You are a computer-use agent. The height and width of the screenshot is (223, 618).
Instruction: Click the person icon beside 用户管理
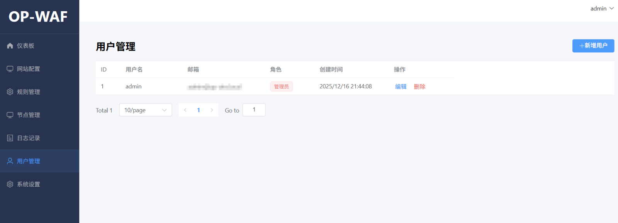[x=10, y=161]
